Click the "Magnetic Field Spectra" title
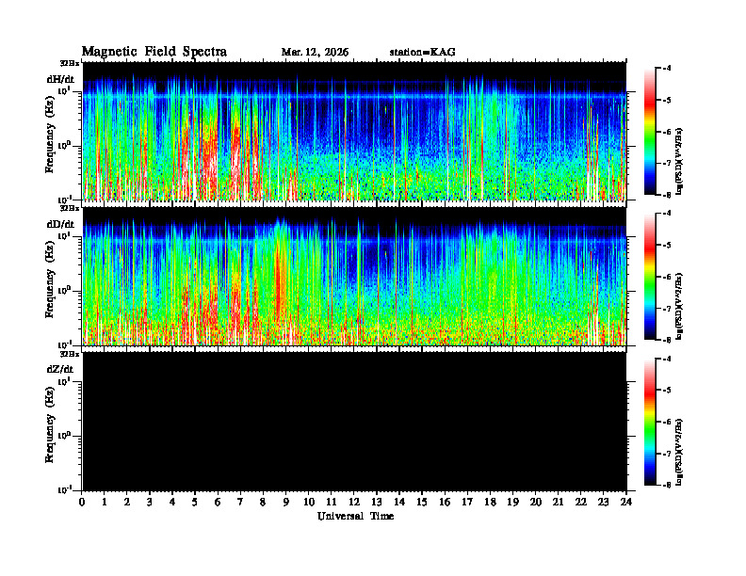Image resolution: width=746 pixels, height=576 pixels. pos(154,52)
